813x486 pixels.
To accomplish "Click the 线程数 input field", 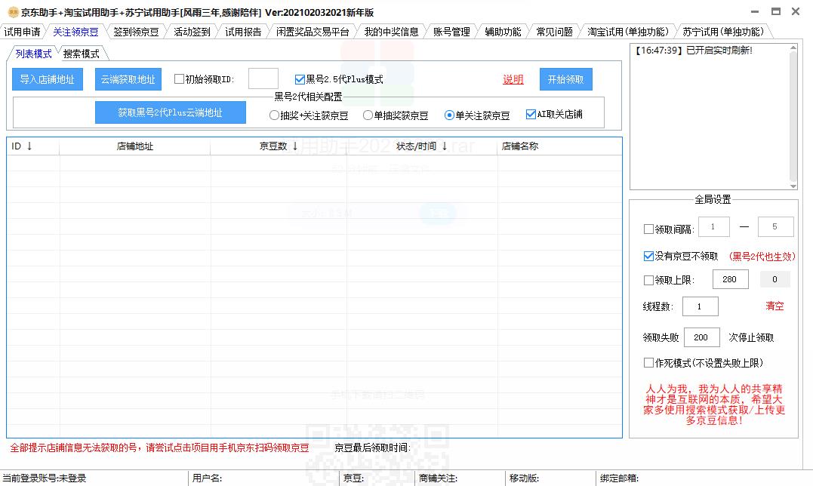I will pyautogui.click(x=701, y=306).
